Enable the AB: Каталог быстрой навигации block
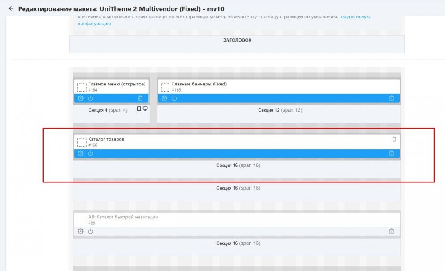 (90, 231)
